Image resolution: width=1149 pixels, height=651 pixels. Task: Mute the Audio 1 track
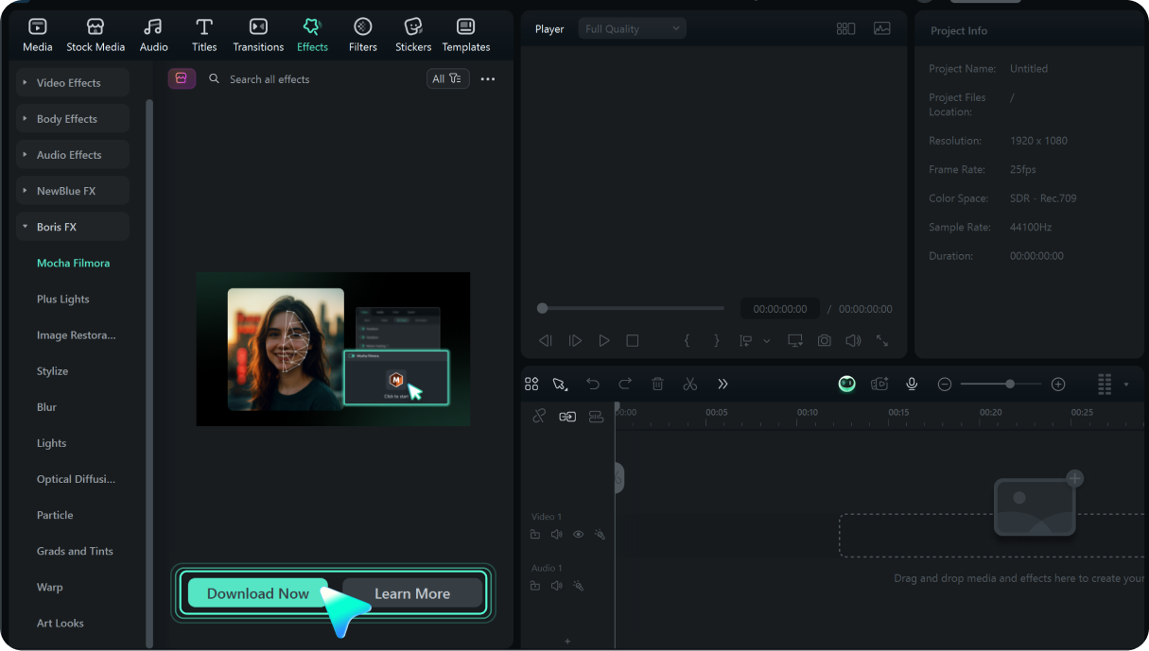[556, 586]
